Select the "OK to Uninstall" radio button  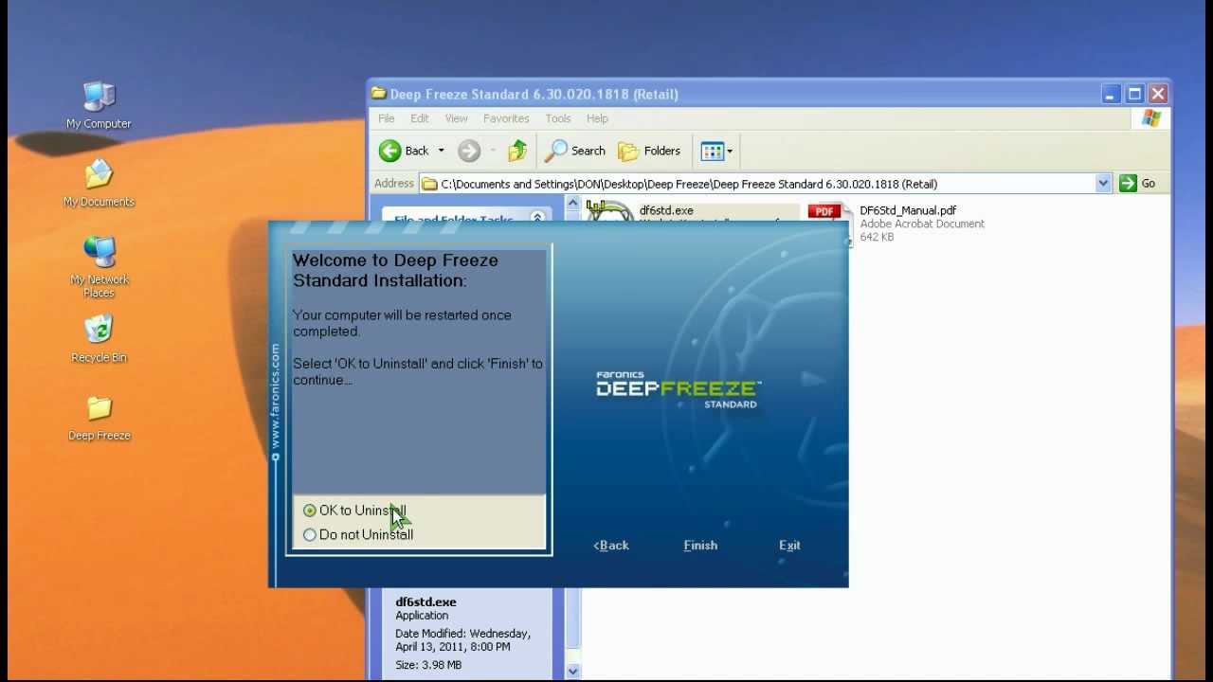310,510
